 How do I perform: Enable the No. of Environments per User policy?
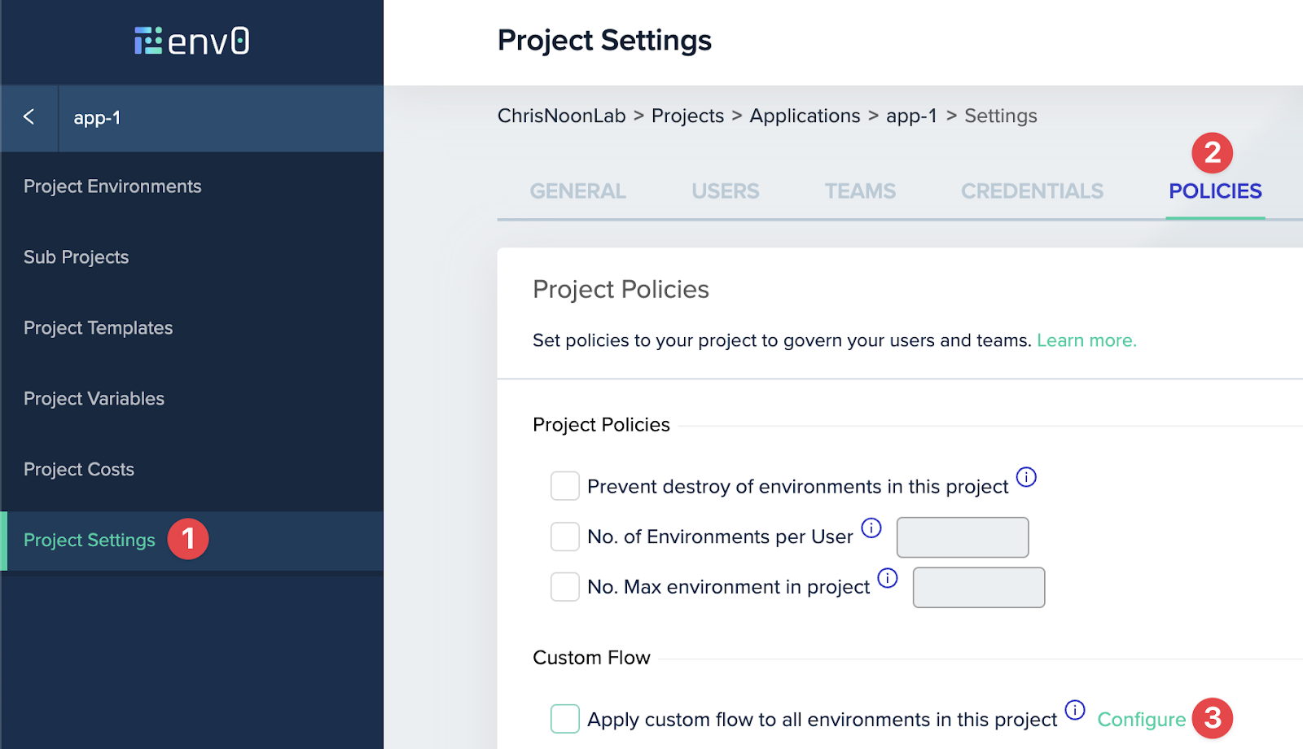click(564, 537)
